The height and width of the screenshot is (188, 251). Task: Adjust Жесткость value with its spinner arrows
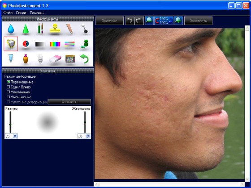[88, 136]
